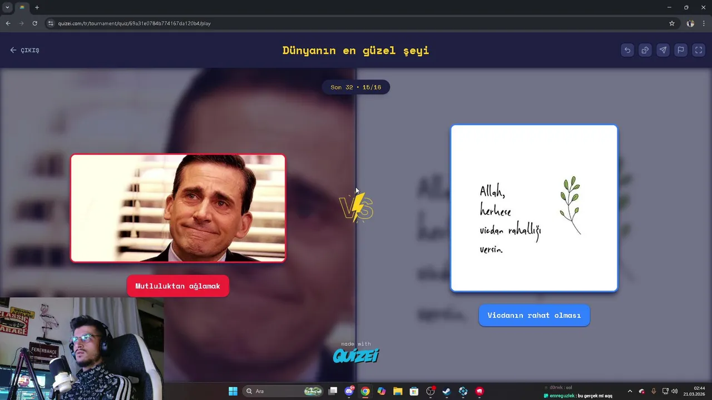The width and height of the screenshot is (712, 400).
Task: Open a new browser tab
Action: [x=37, y=7]
